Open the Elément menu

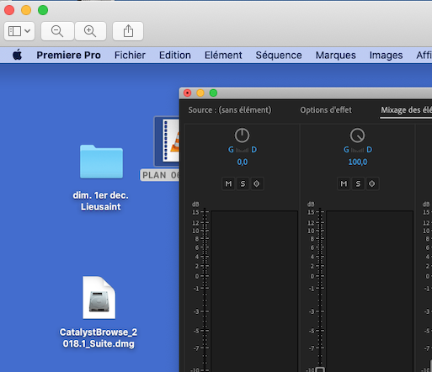(223, 55)
